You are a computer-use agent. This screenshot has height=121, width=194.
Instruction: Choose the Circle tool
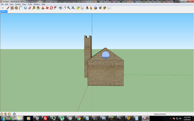(16, 8)
